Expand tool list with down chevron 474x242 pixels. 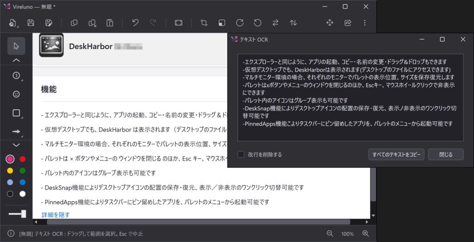(x=16, y=145)
